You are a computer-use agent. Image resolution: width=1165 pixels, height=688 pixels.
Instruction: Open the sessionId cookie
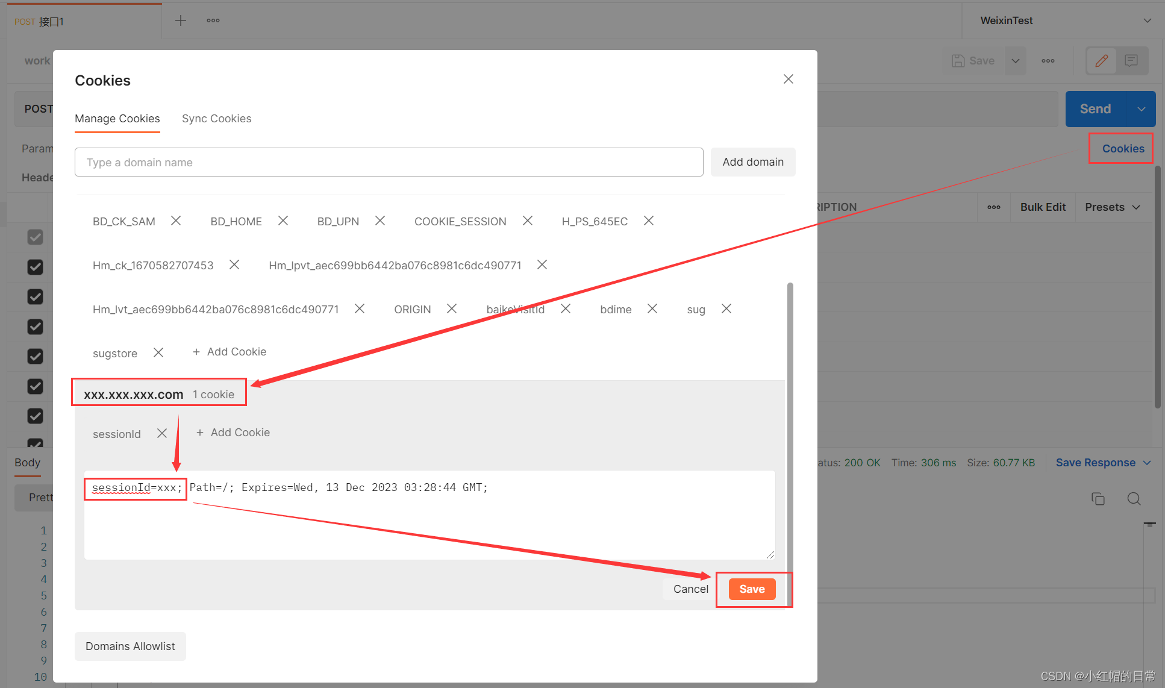(x=117, y=434)
